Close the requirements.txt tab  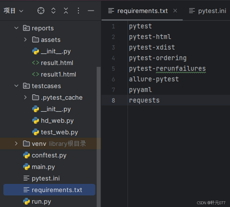175,11
